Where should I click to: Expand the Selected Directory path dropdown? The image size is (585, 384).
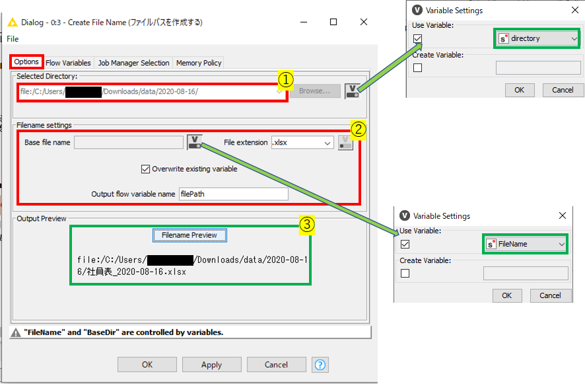tap(279, 91)
